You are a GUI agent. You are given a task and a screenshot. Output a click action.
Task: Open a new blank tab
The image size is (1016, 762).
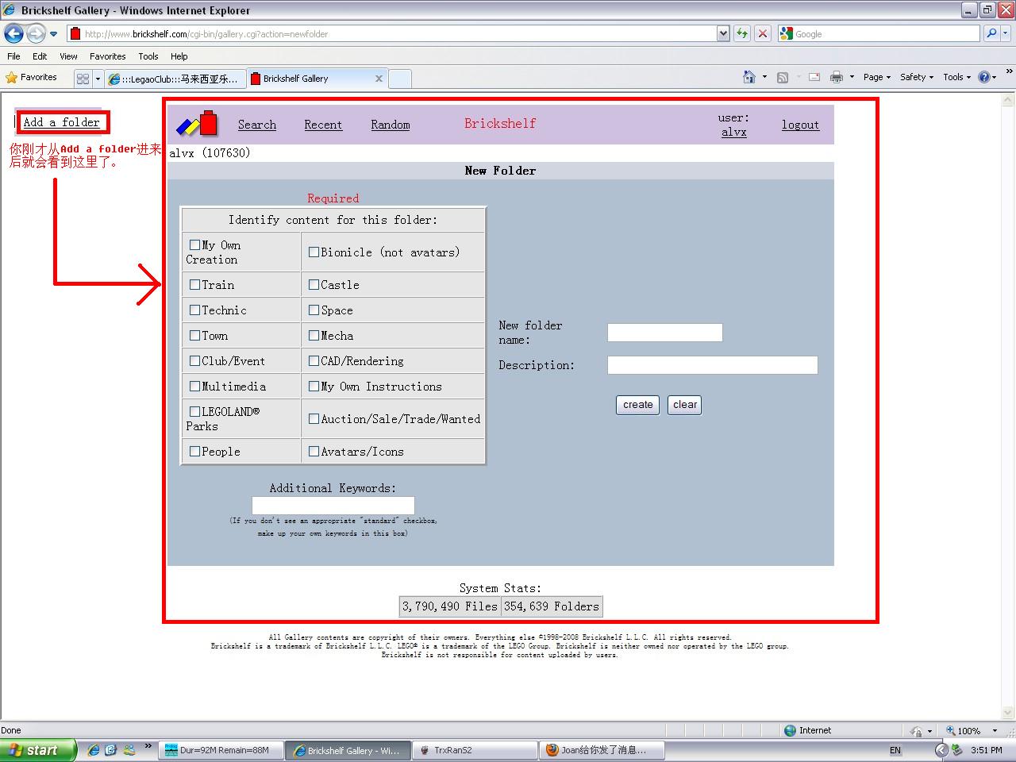(x=400, y=79)
